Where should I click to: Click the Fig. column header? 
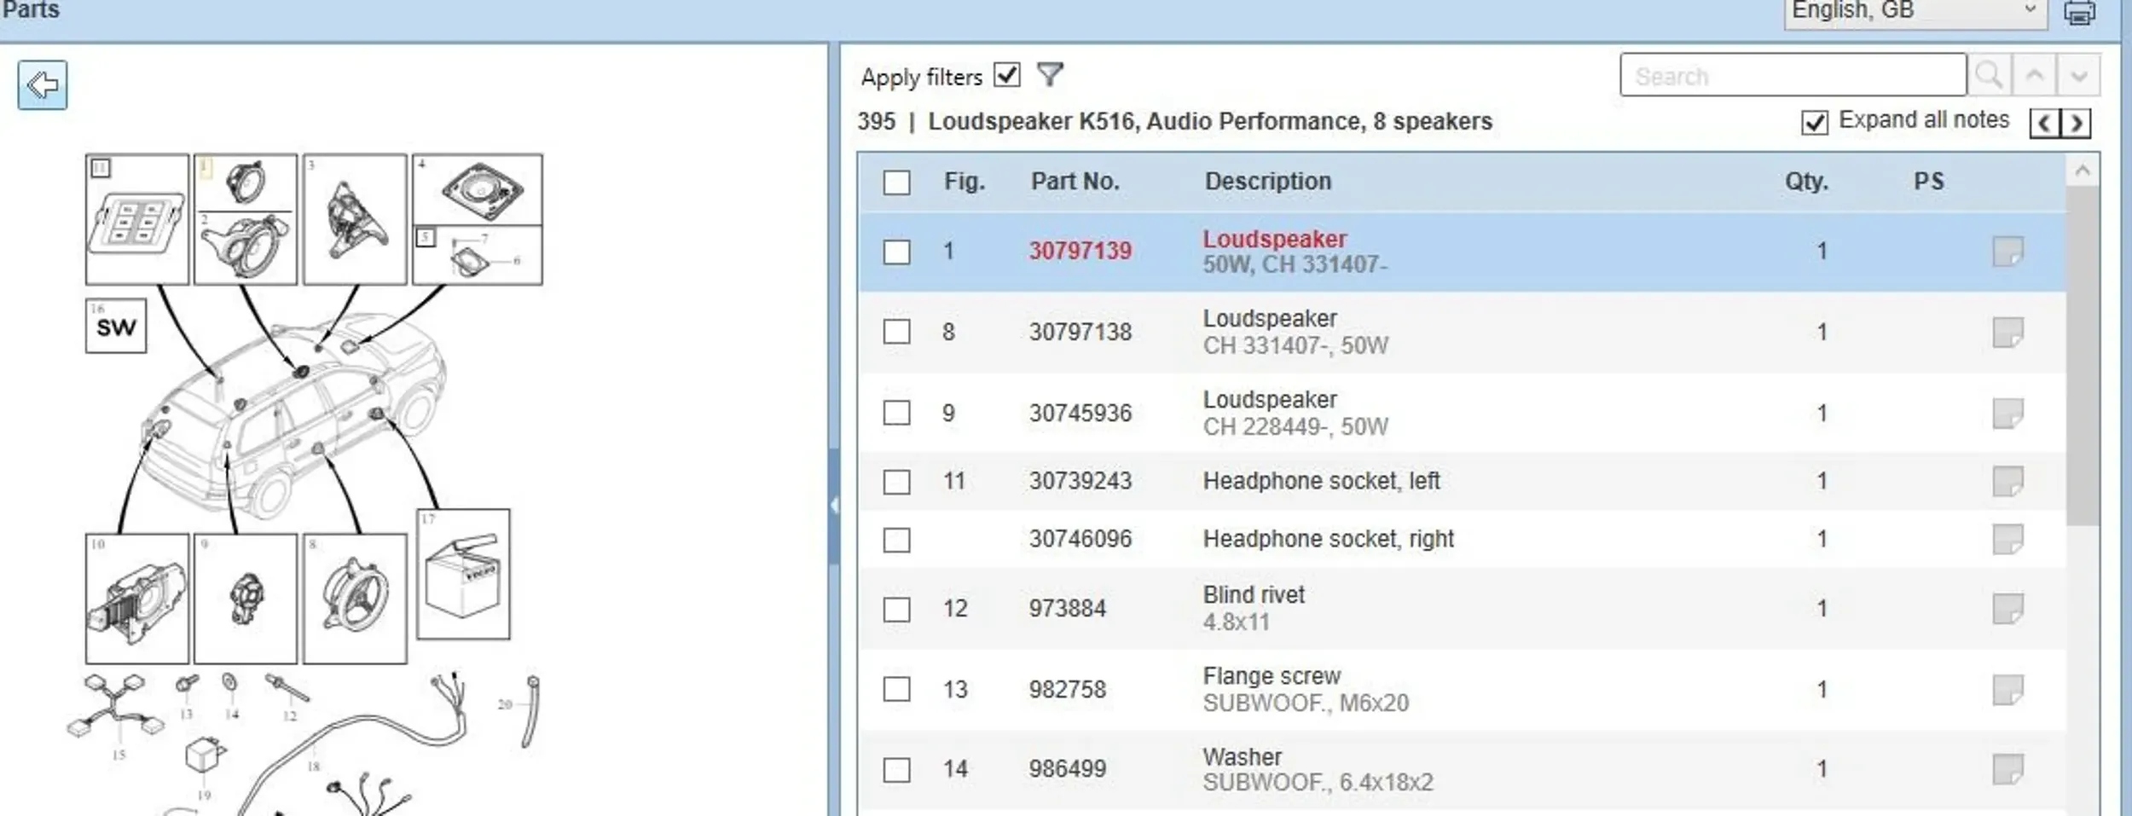(x=964, y=182)
